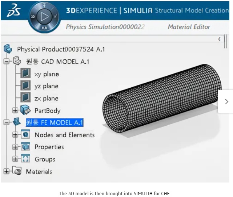Click the Nodes and Elements icon

pos(25,134)
